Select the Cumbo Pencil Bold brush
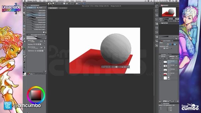Screen dimensions: 201x113 tap(36, 27)
